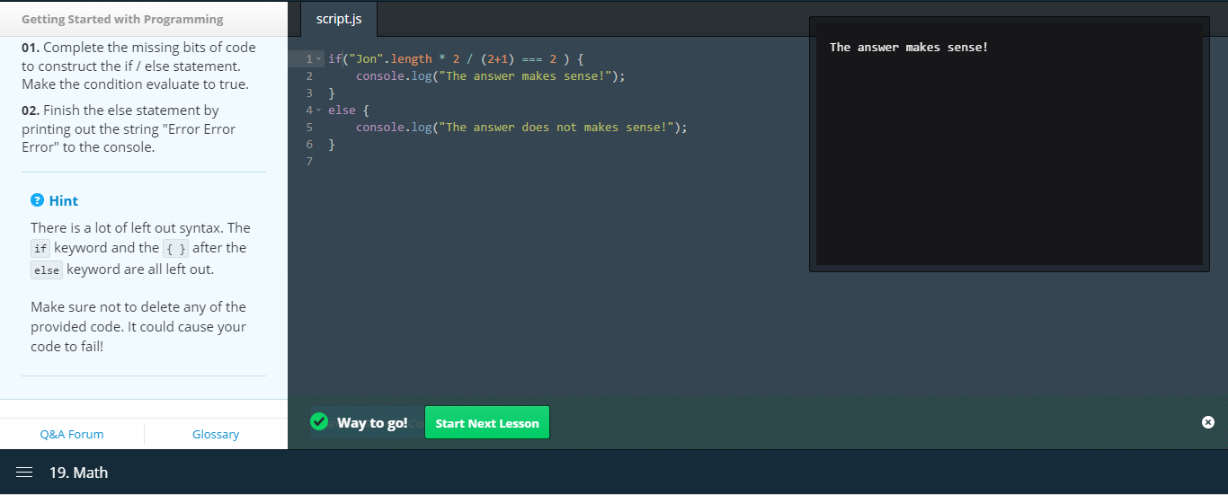Viewport: 1228px width, 495px height.
Task: Click the else keyword on line 4
Action: point(342,110)
